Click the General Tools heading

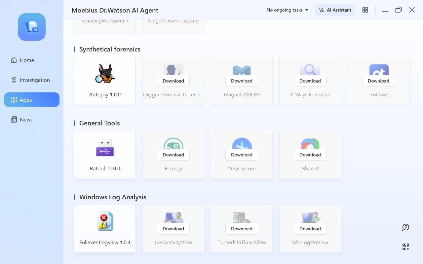99,123
